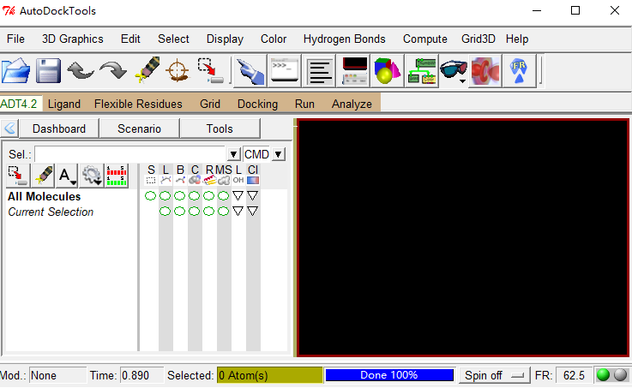Screen dimensions: 632x388
Task: Open the Spin off dropdown
Action: (493, 375)
